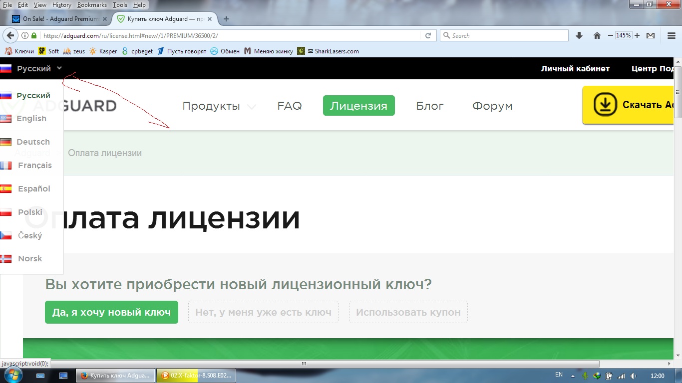Open the Edit menu
This screenshot has width=682, height=383.
tap(23, 5)
